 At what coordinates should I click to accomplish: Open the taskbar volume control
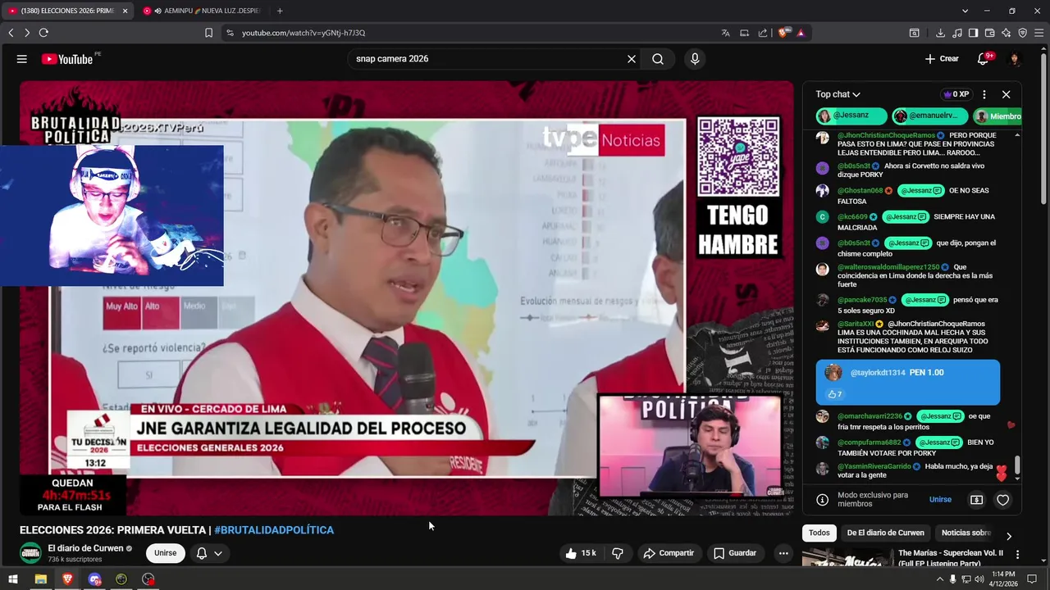click(x=979, y=579)
